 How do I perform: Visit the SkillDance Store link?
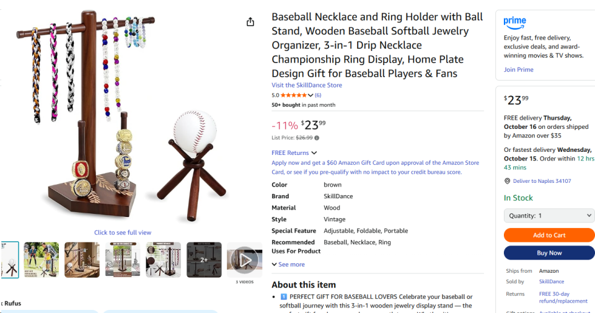tap(307, 85)
